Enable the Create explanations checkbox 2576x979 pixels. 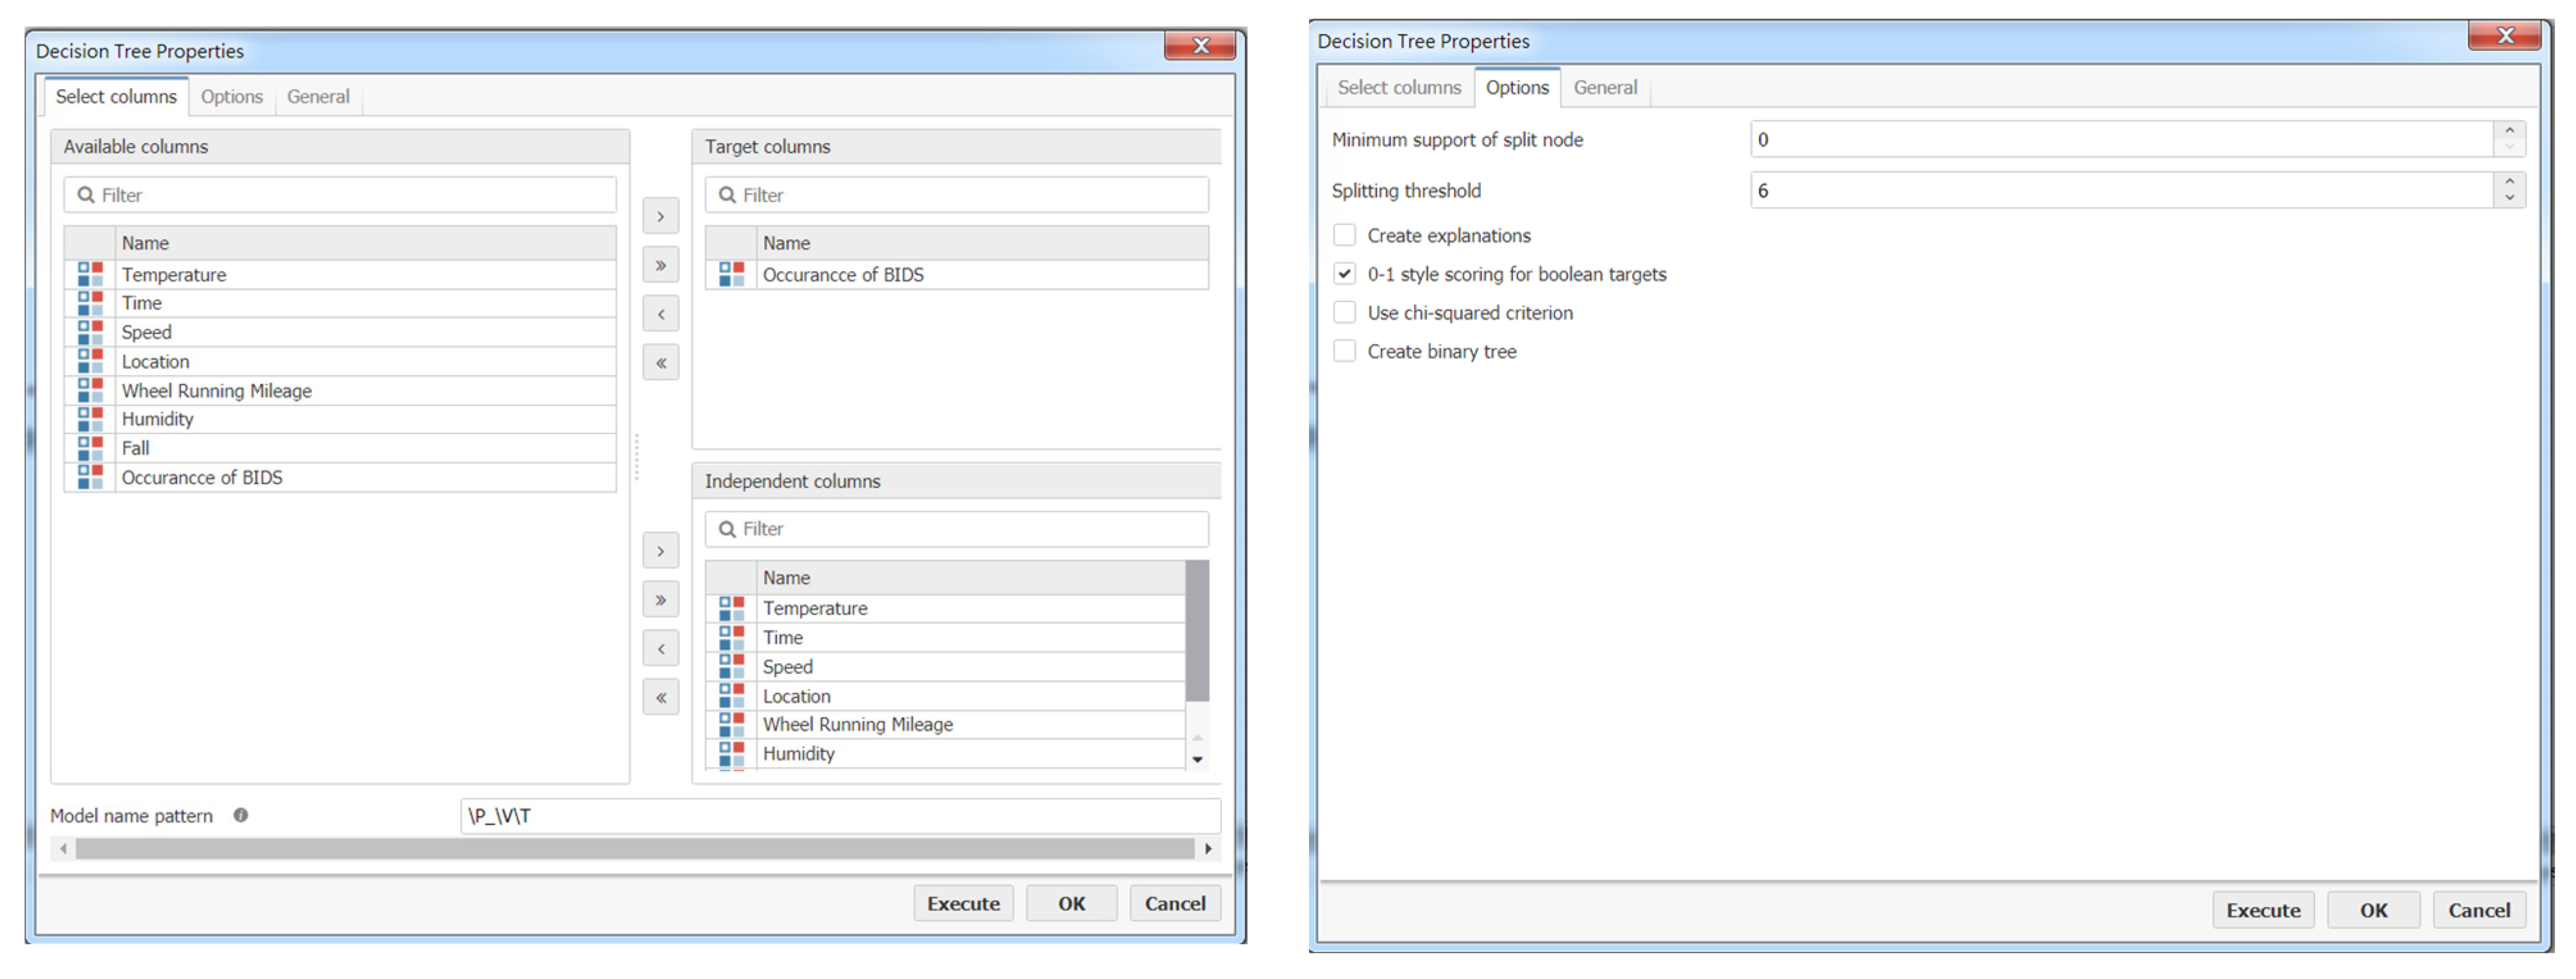(x=1344, y=235)
